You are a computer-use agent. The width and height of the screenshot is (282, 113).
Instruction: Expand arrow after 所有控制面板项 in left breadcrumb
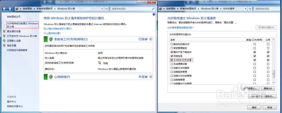(56, 9)
